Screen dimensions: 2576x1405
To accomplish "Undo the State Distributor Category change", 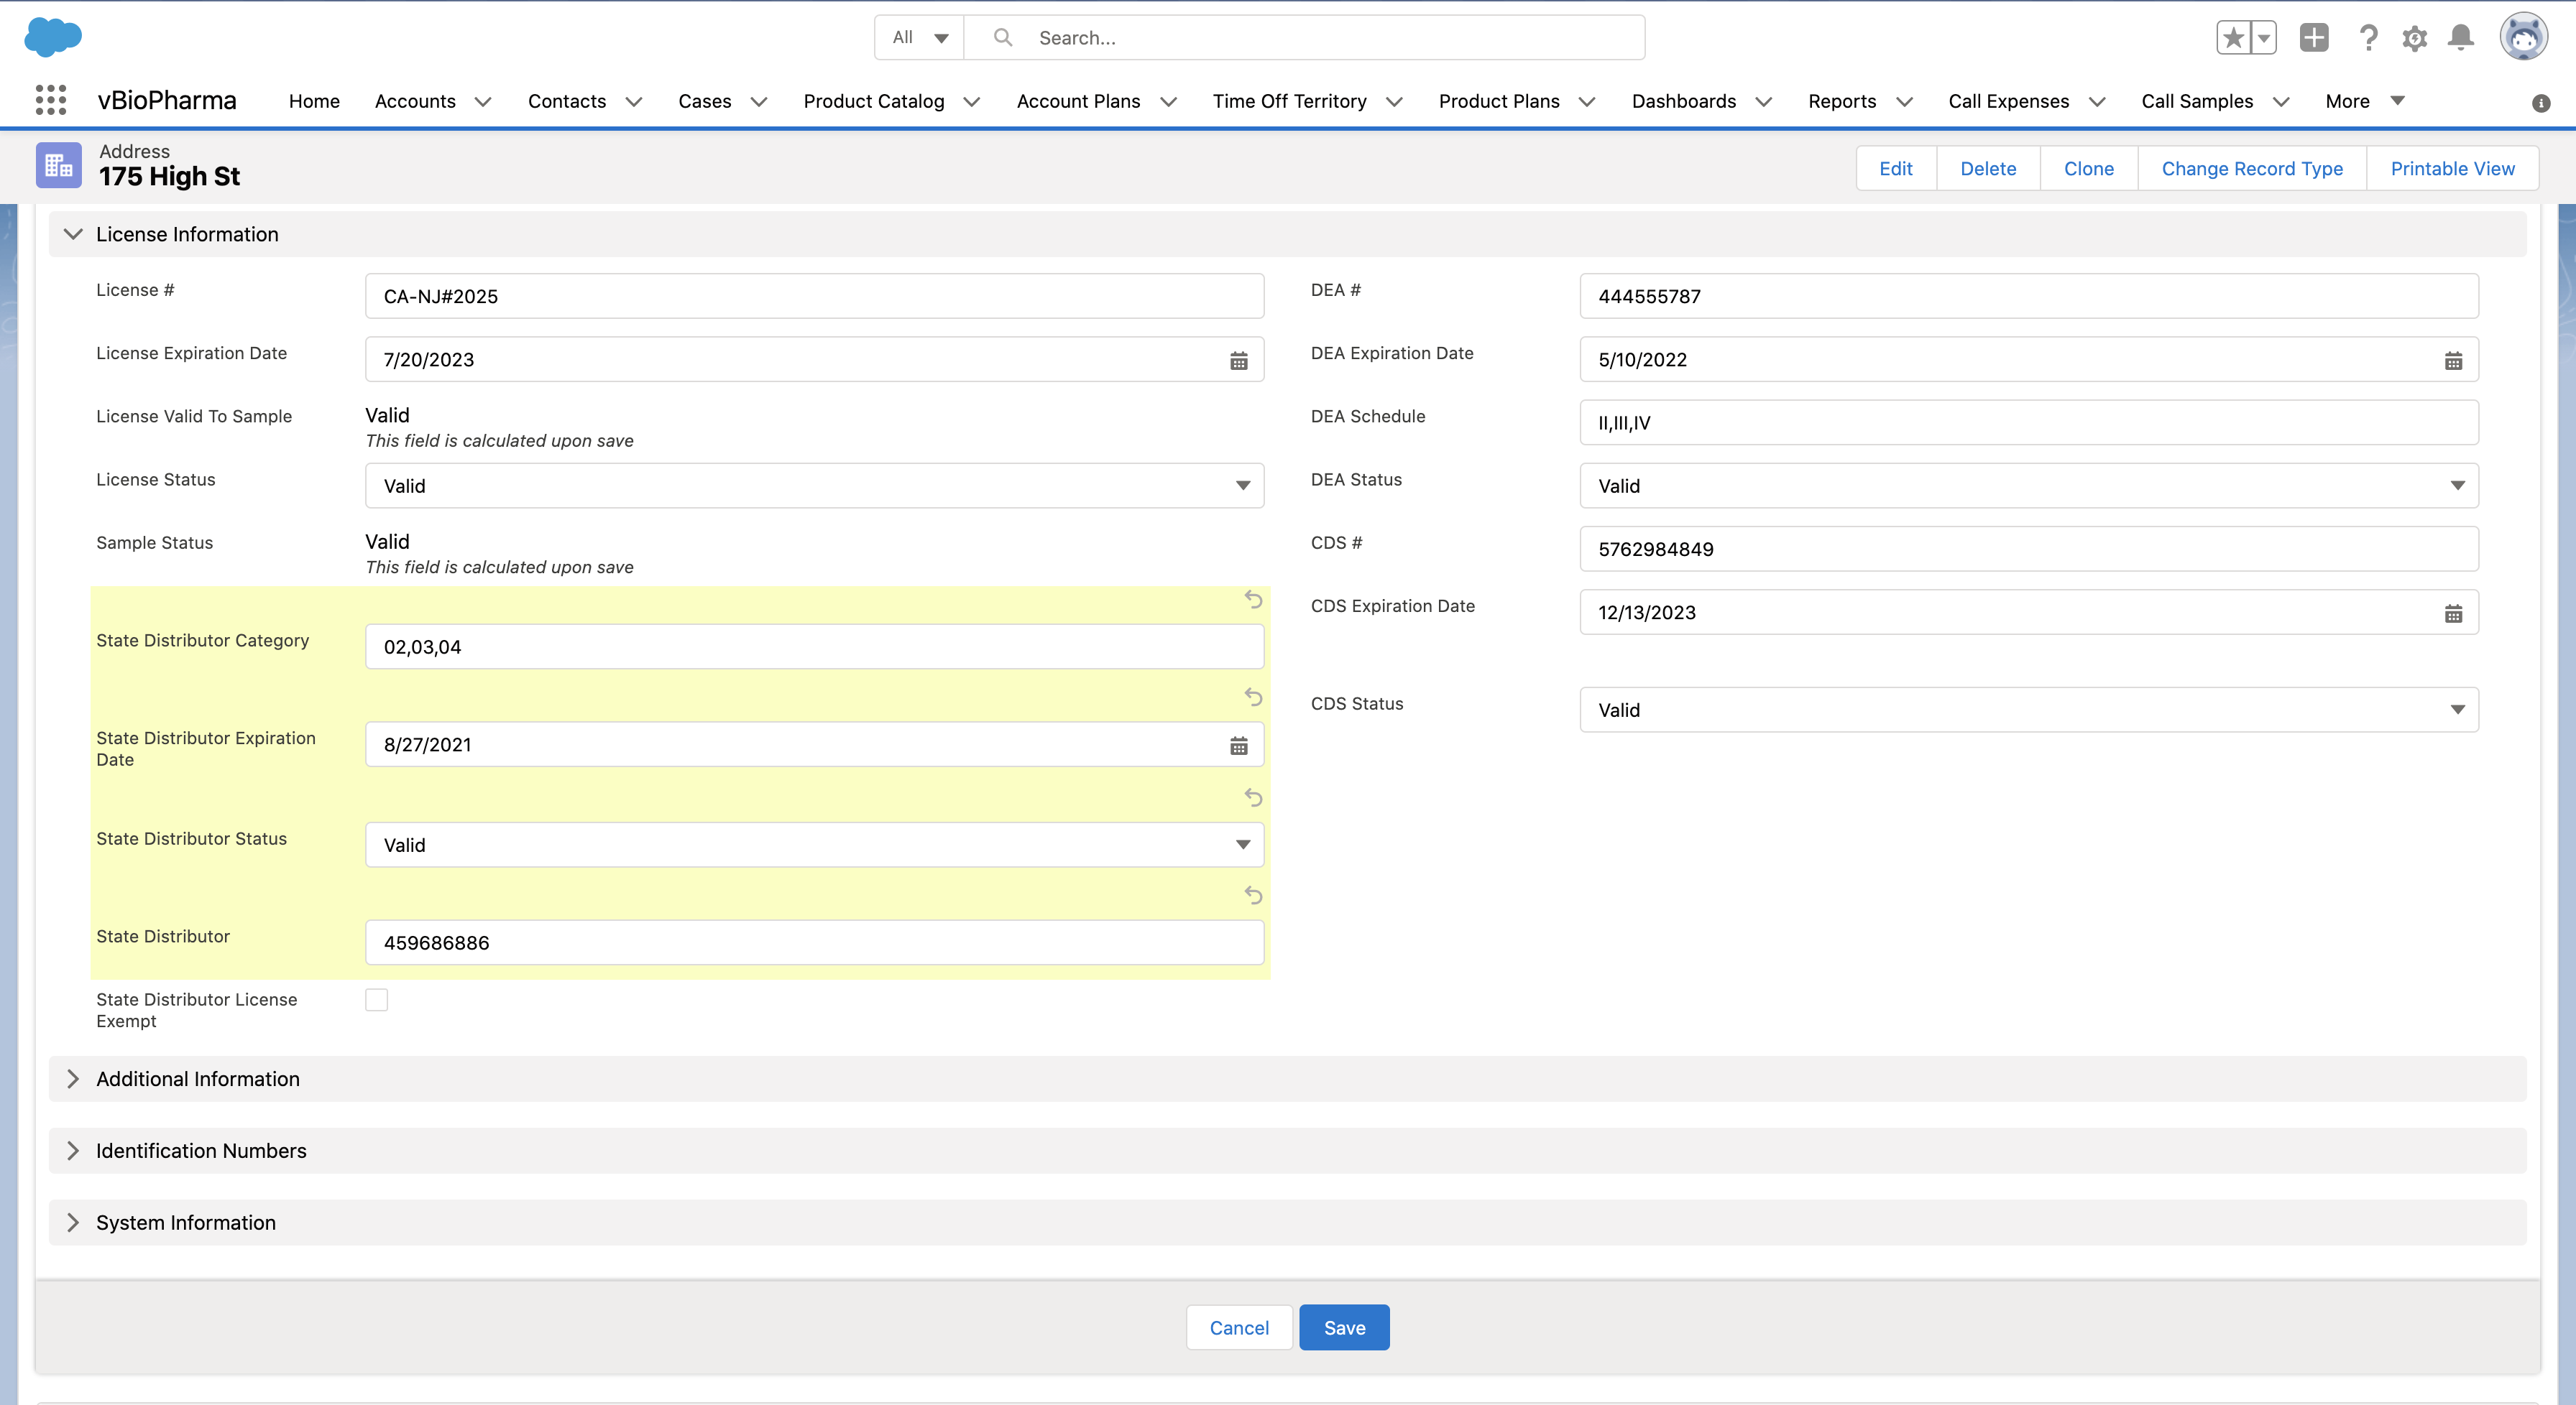I will tap(1253, 600).
